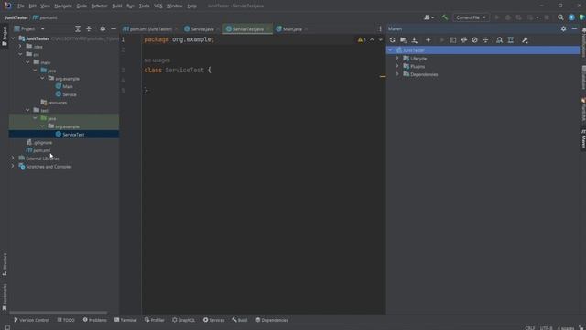This screenshot has width=586, height=330.
Task: Open Services tool window
Action: click(213, 320)
